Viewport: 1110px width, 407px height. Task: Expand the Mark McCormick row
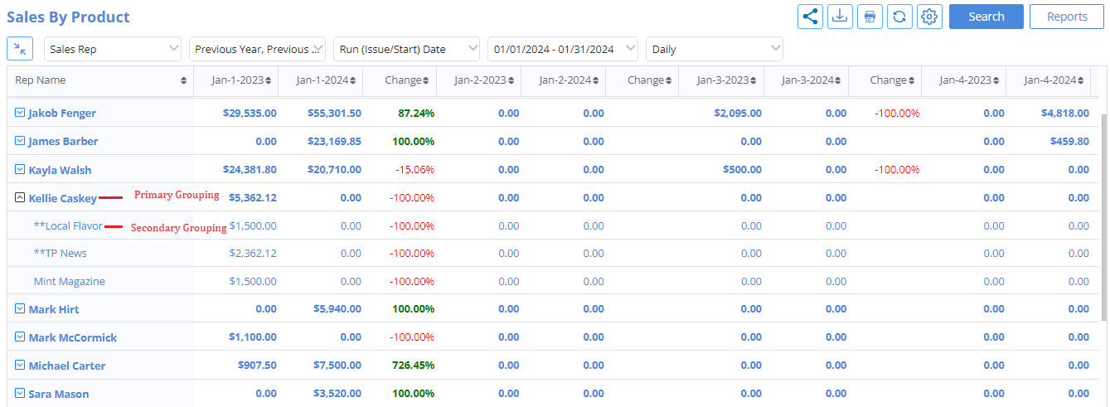[x=20, y=337]
